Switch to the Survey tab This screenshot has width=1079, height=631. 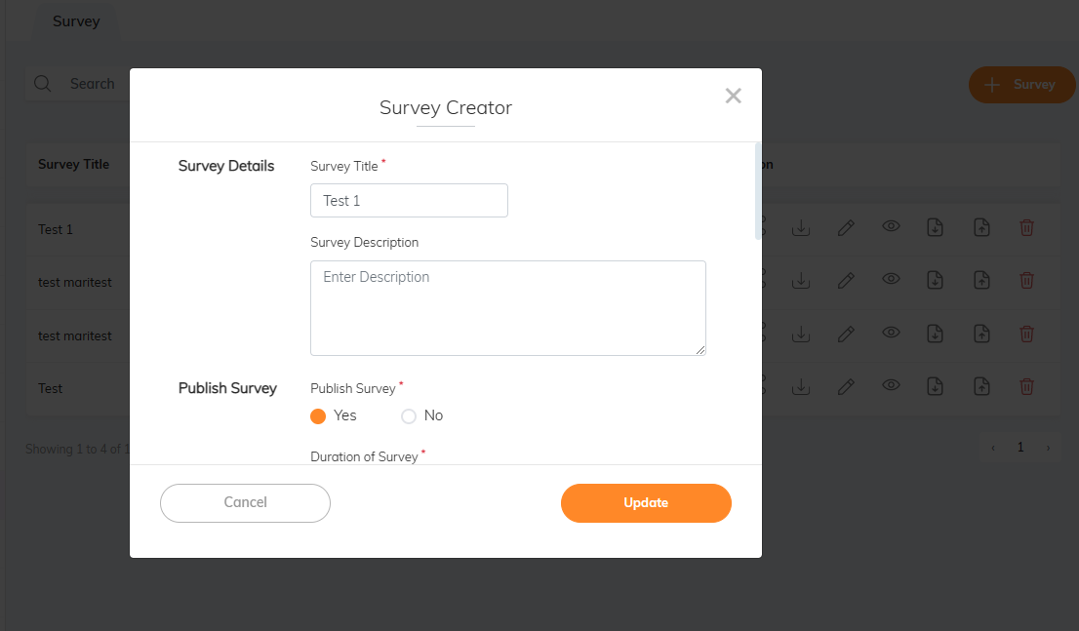tap(76, 21)
